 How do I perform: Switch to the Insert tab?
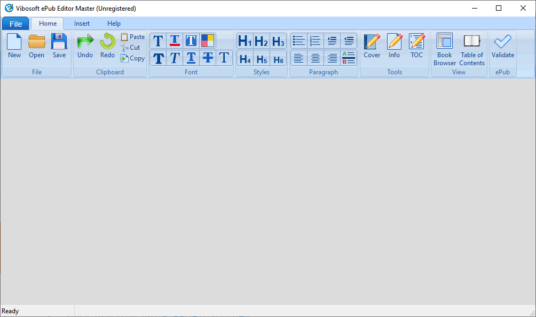[x=82, y=24]
